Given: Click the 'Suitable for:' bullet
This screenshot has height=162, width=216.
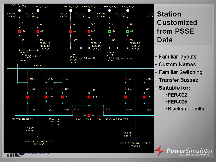Looking at the screenshot, I should [174, 88].
